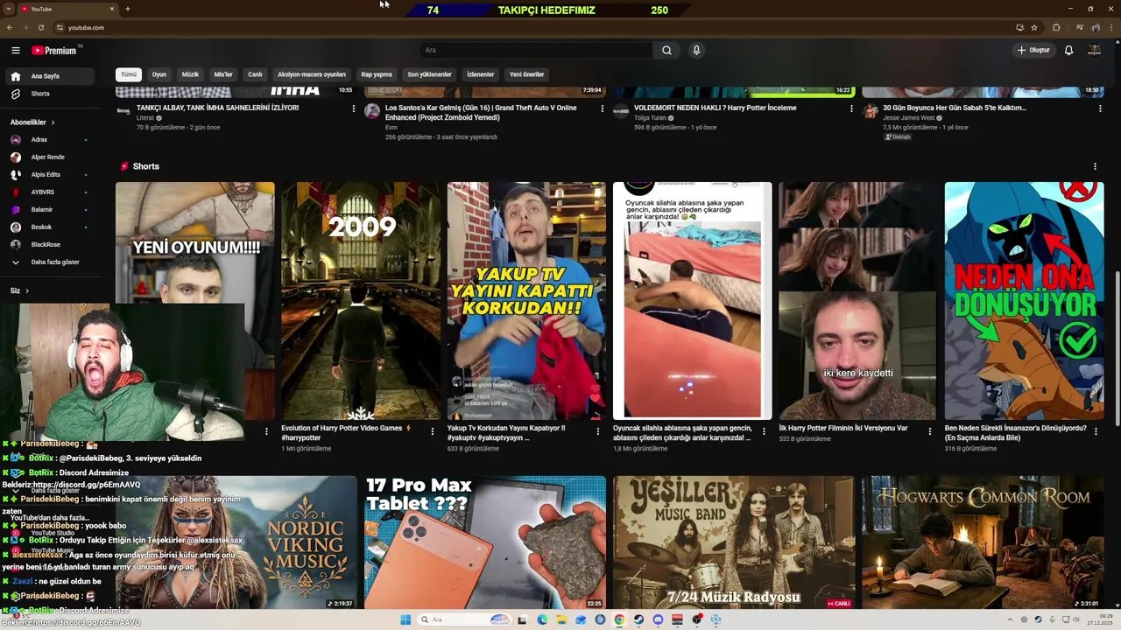Open the YENİ OYUNUM short thumbnail
Image resolution: width=1121 pixels, height=630 pixels.
pyautogui.click(x=194, y=242)
